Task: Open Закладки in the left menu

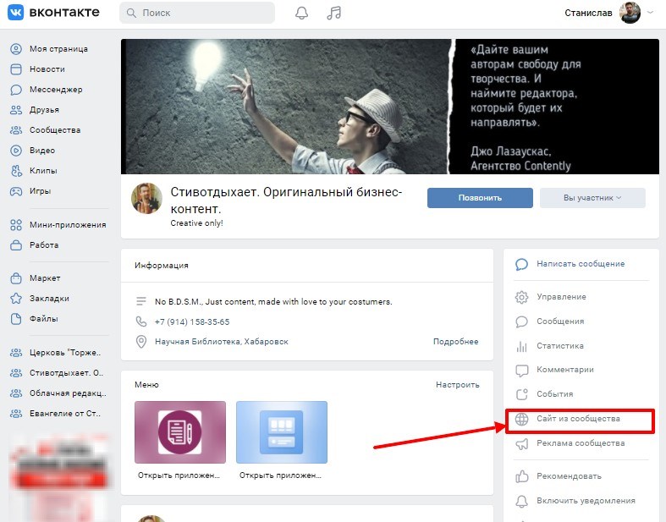Action: (x=49, y=298)
